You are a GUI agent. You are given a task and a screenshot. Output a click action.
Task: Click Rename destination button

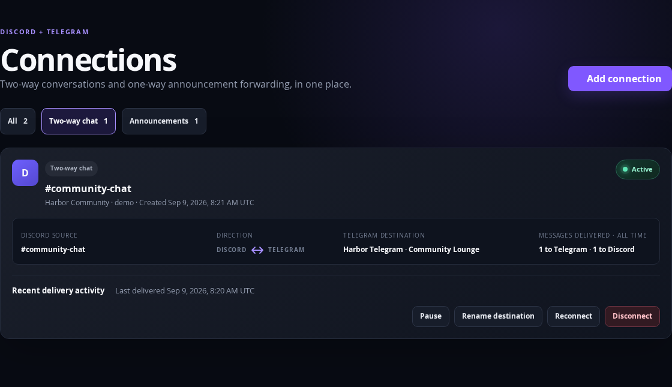(498, 316)
